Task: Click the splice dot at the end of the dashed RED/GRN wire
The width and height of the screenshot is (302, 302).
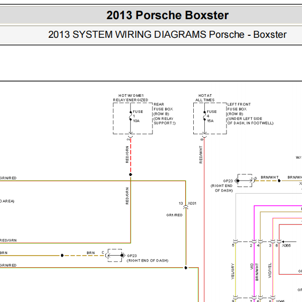Action: click(130, 174)
